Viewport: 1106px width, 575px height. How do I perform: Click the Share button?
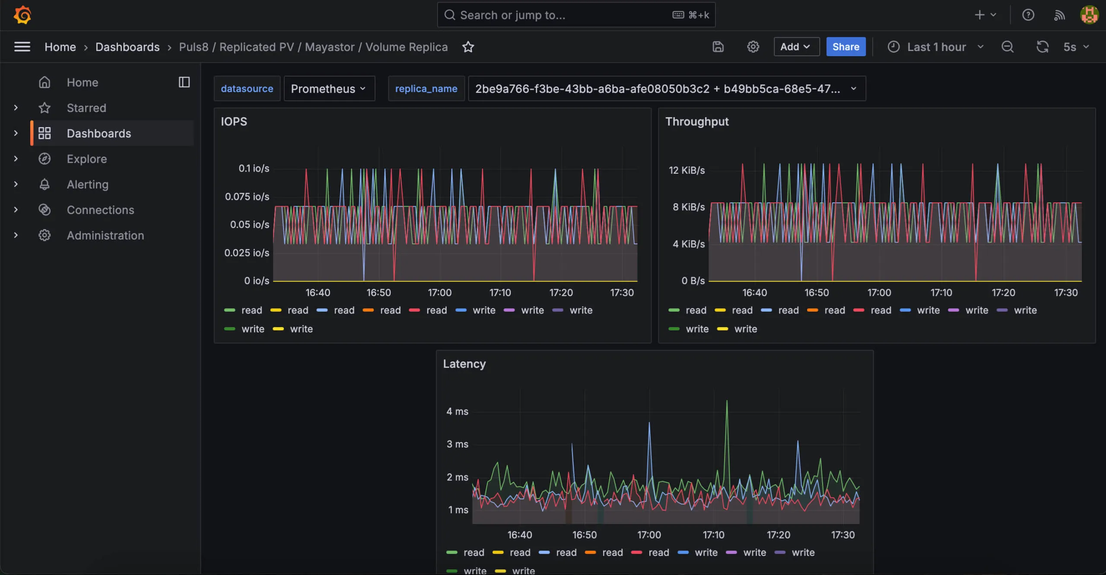(845, 47)
